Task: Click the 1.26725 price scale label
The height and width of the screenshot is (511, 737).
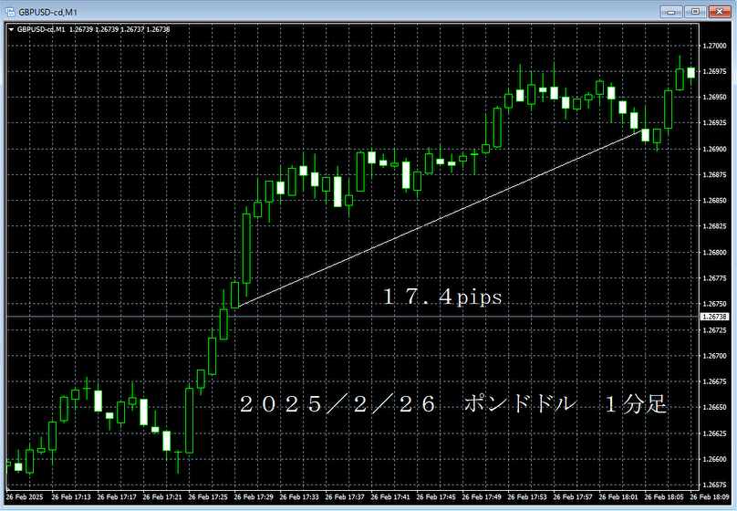Action: coord(714,330)
